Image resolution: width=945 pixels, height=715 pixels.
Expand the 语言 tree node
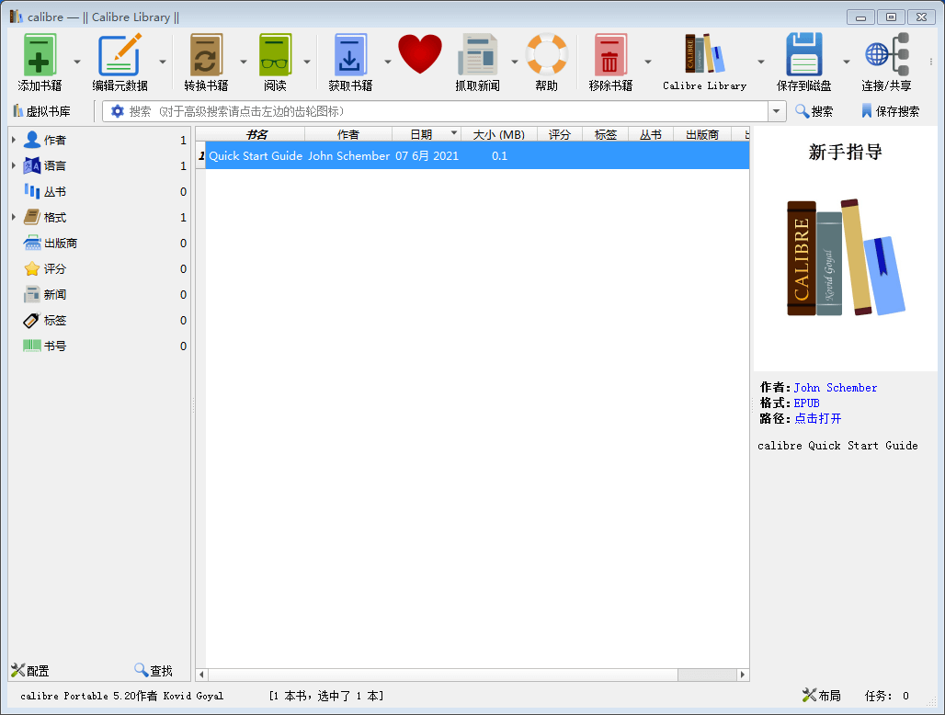point(13,165)
